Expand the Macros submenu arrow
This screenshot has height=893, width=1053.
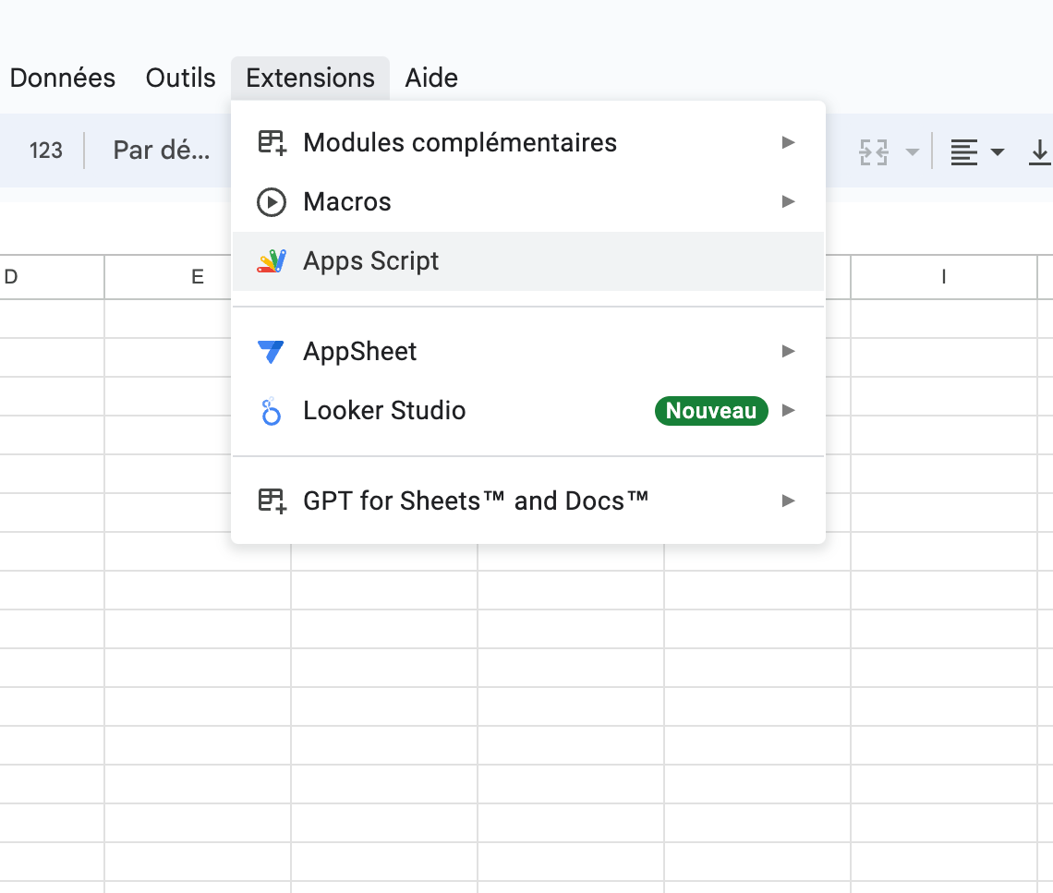(789, 201)
